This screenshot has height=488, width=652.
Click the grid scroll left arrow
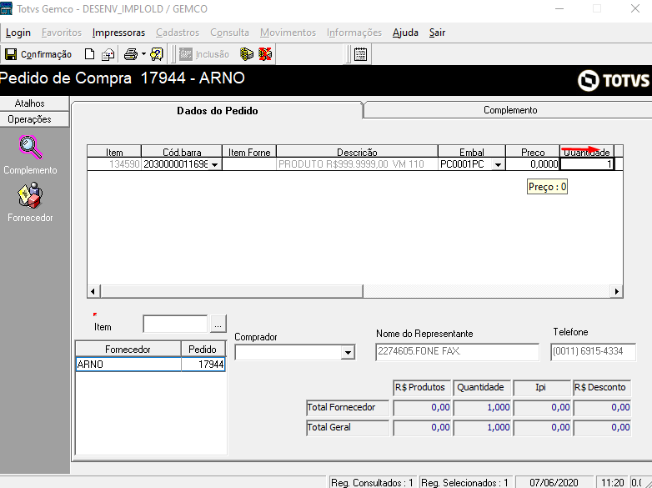(93, 291)
